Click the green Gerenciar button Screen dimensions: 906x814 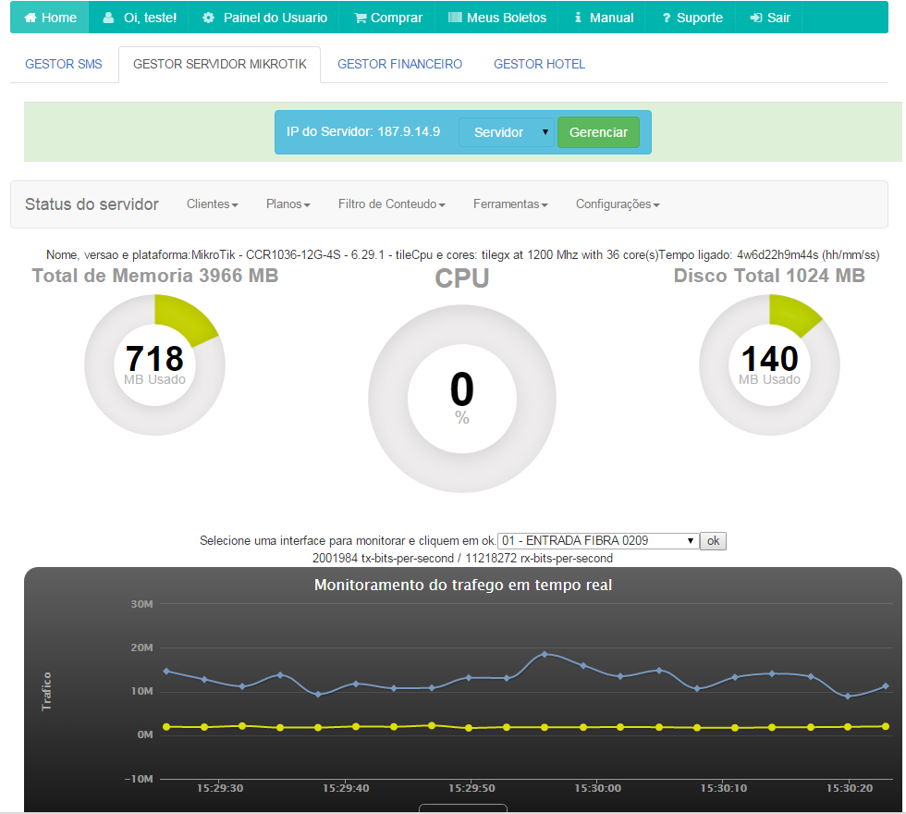[x=598, y=132]
